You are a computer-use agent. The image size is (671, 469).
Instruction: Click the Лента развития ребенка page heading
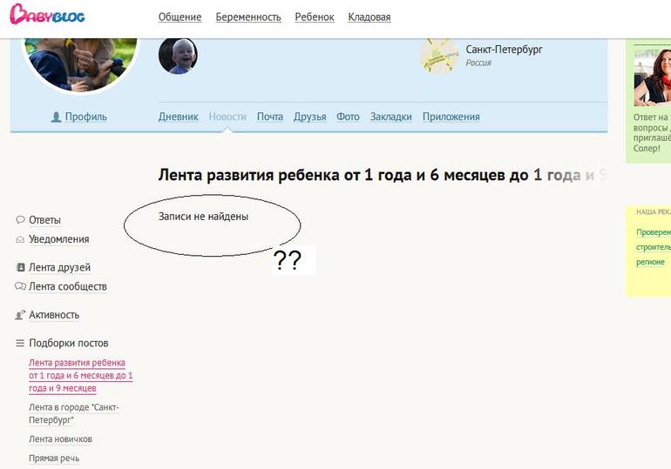[383, 175]
